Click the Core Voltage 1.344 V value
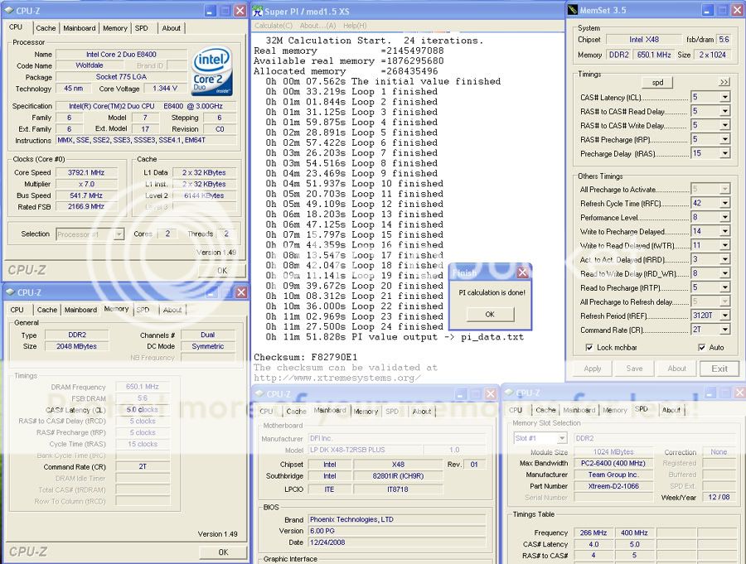The height and width of the screenshot is (564, 746). (x=165, y=89)
